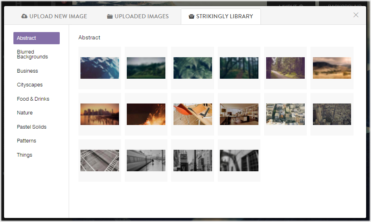The image size is (371, 222).
Task: Click the briefcase icon beside Strikingly Library
Action: [191, 17]
